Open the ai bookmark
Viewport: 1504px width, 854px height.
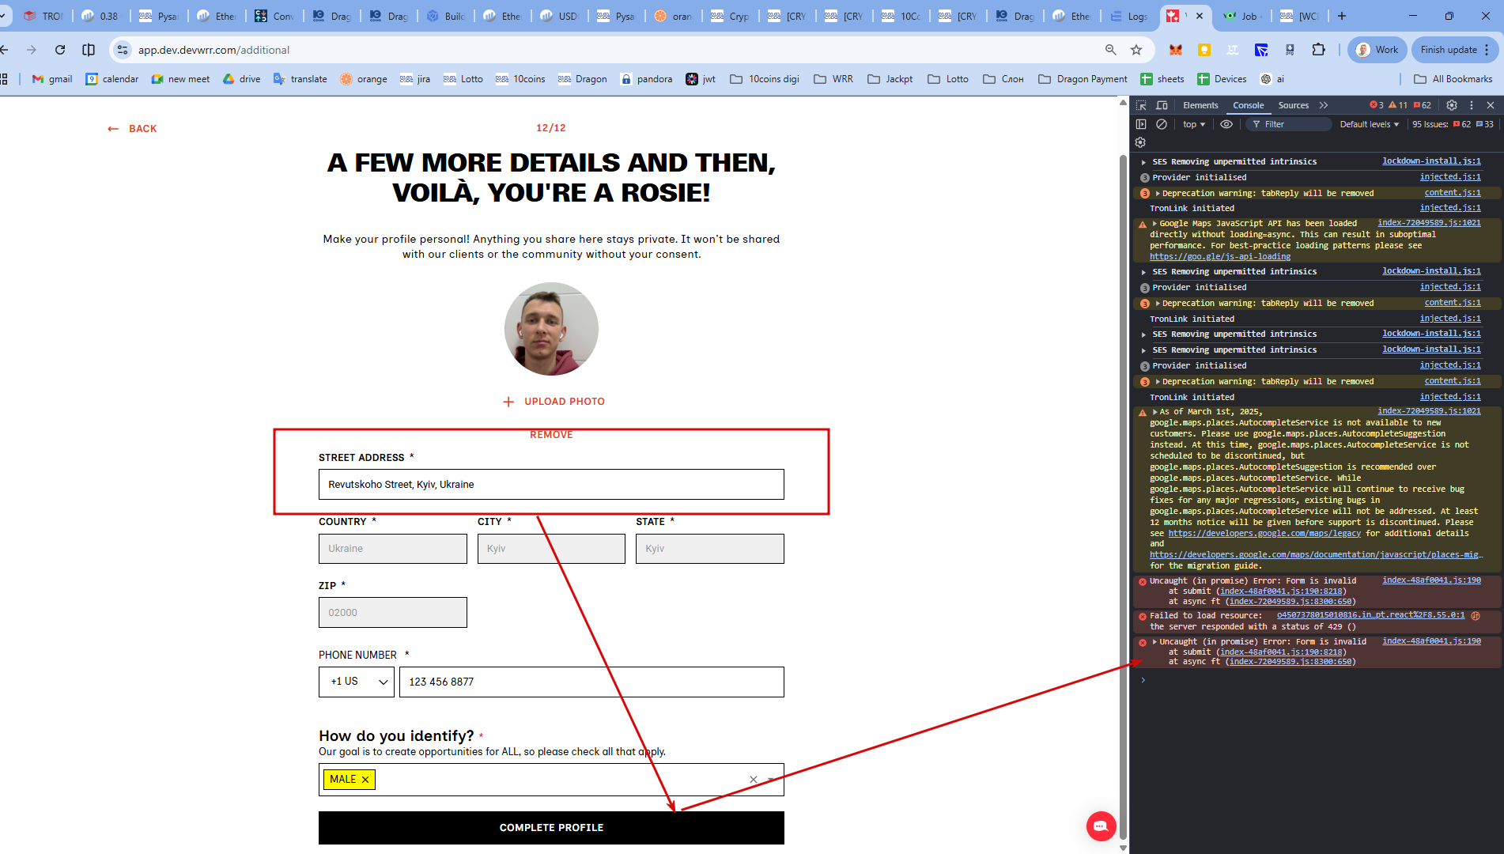[1272, 79]
